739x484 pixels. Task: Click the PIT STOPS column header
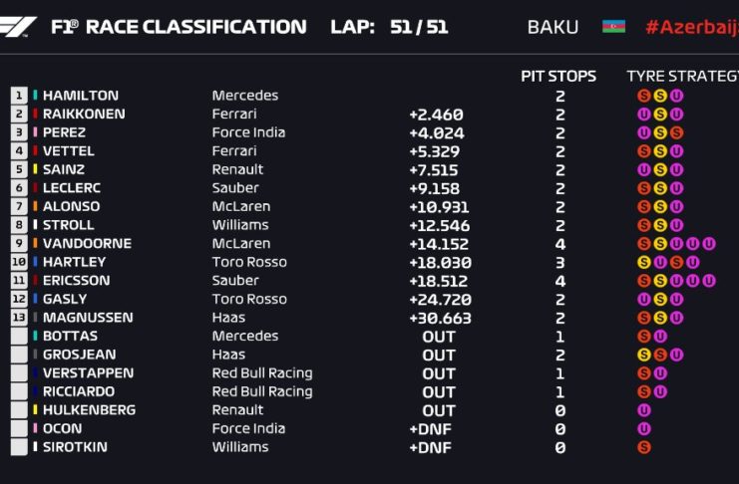(x=558, y=76)
